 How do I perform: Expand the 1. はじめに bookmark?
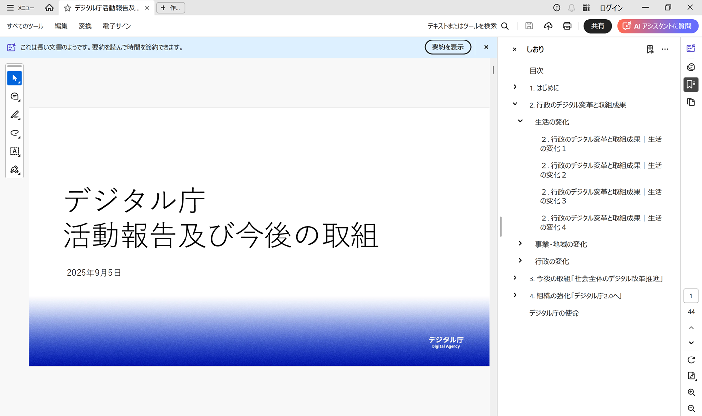pos(515,87)
